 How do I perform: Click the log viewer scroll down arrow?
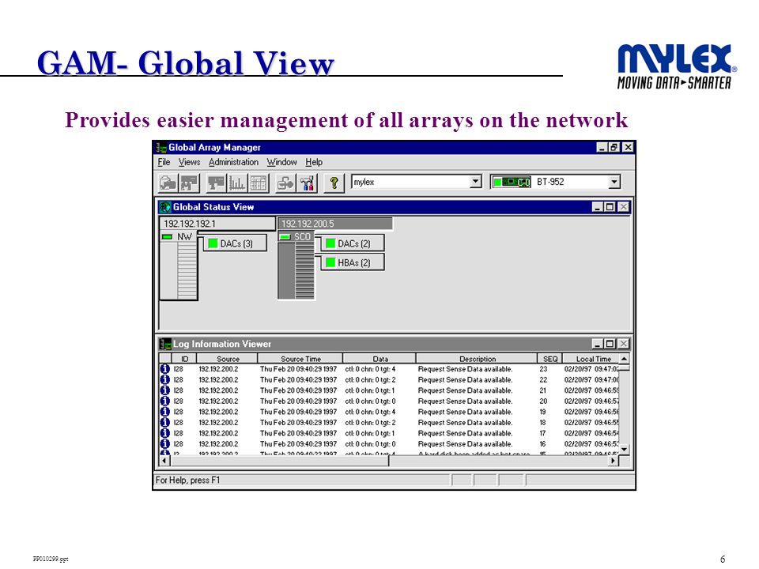625,450
